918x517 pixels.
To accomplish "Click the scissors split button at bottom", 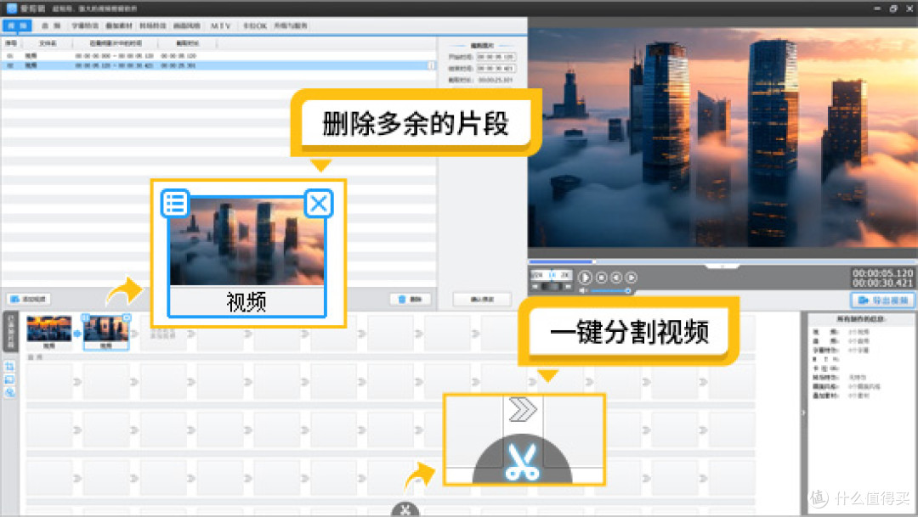I will pos(405,509).
